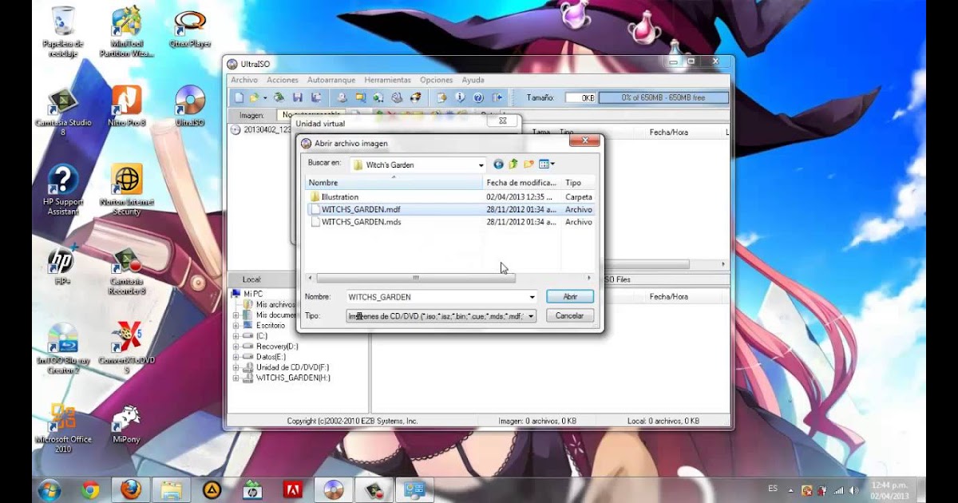Expand the Escritorio tree node
This screenshot has width=958, height=503.
point(236,326)
